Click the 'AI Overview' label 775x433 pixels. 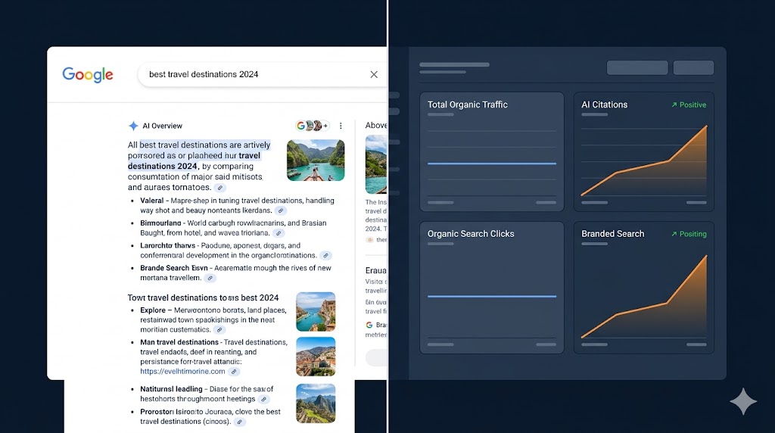click(162, 126)
